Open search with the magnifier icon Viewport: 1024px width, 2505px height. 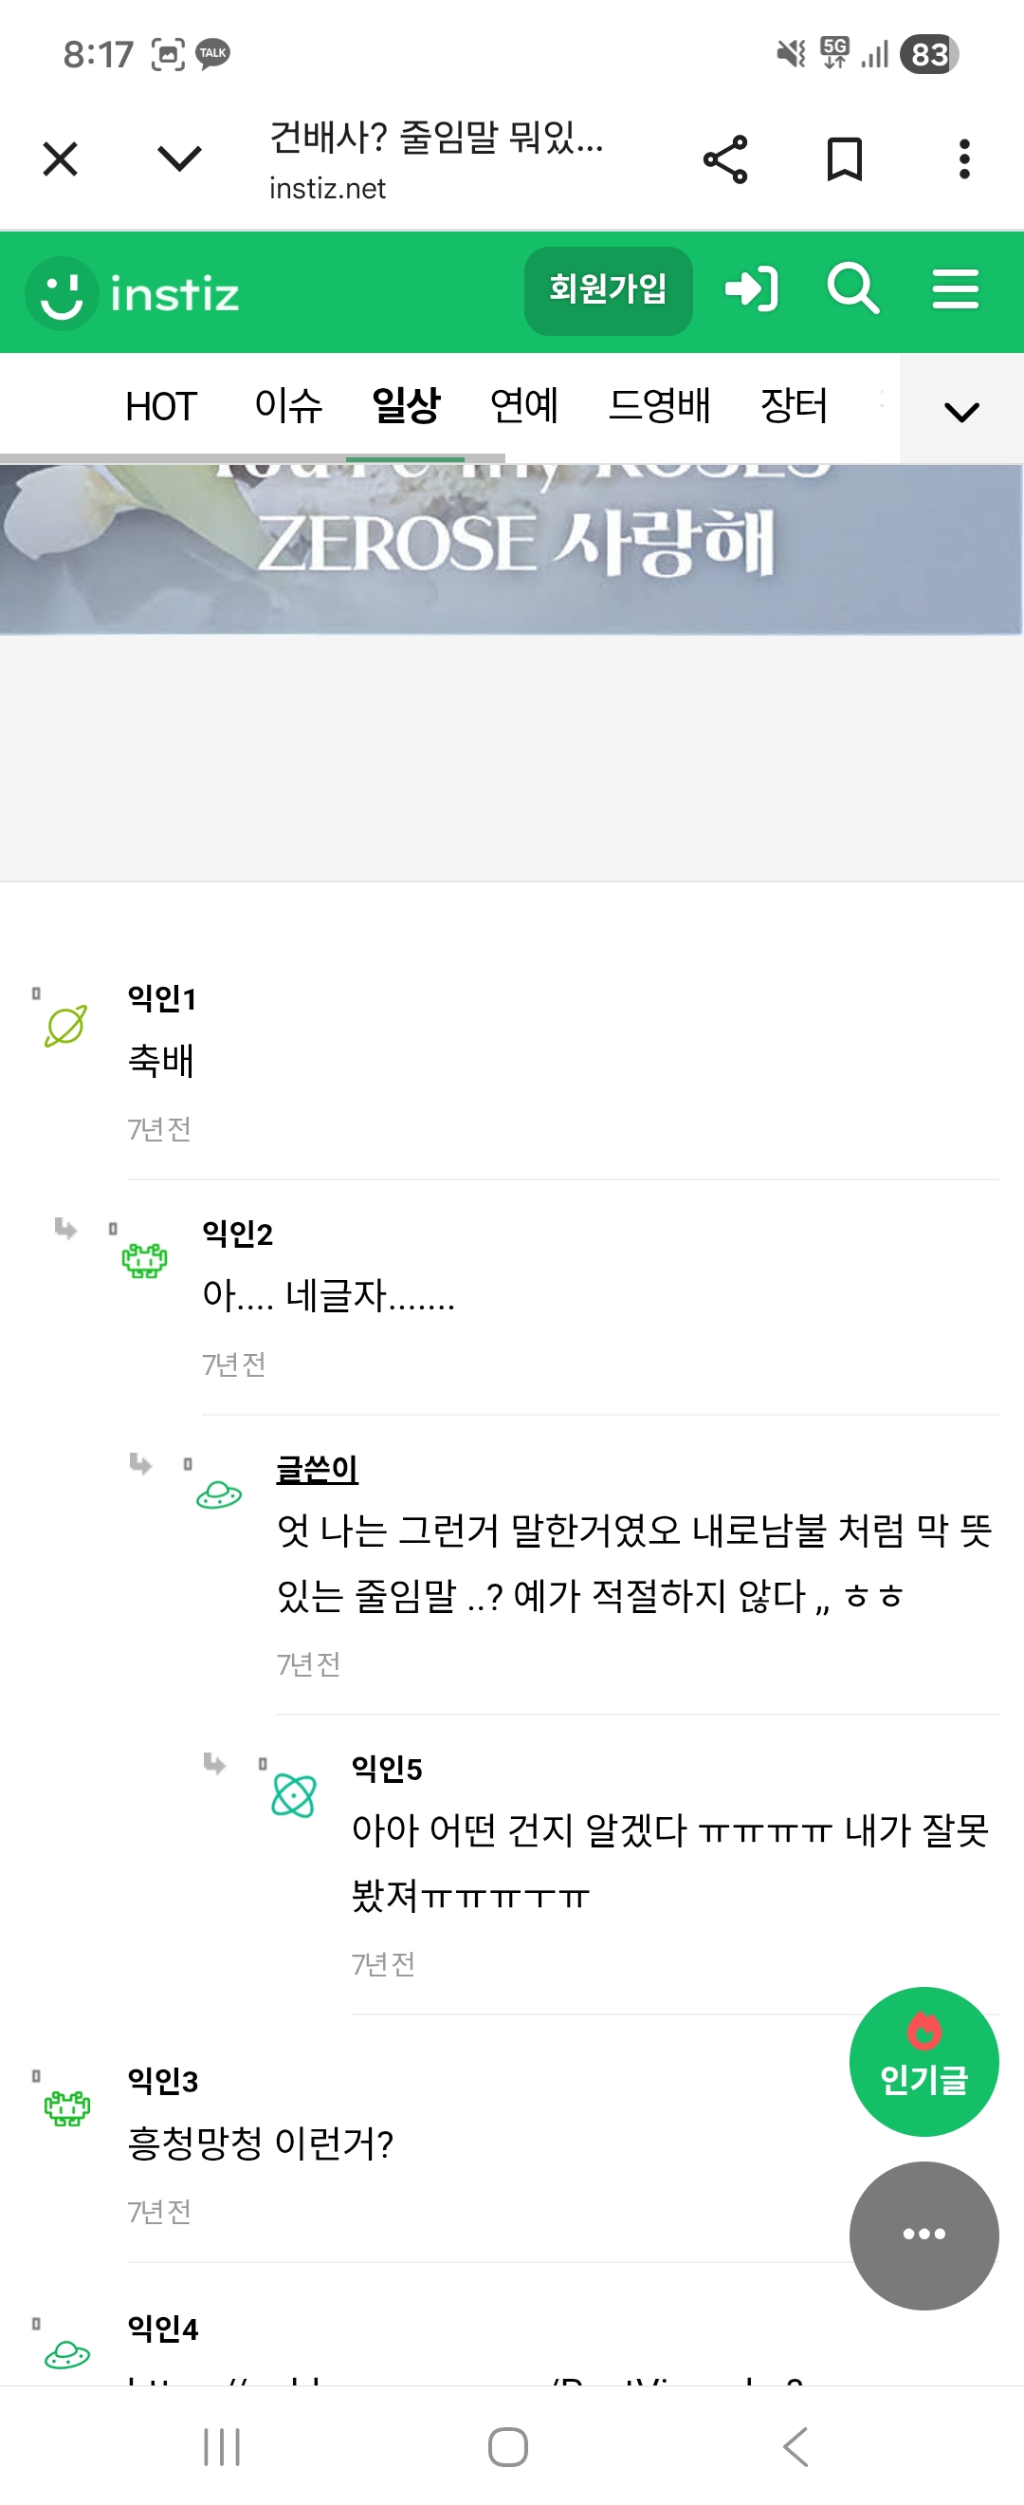[x=852, y=288]
